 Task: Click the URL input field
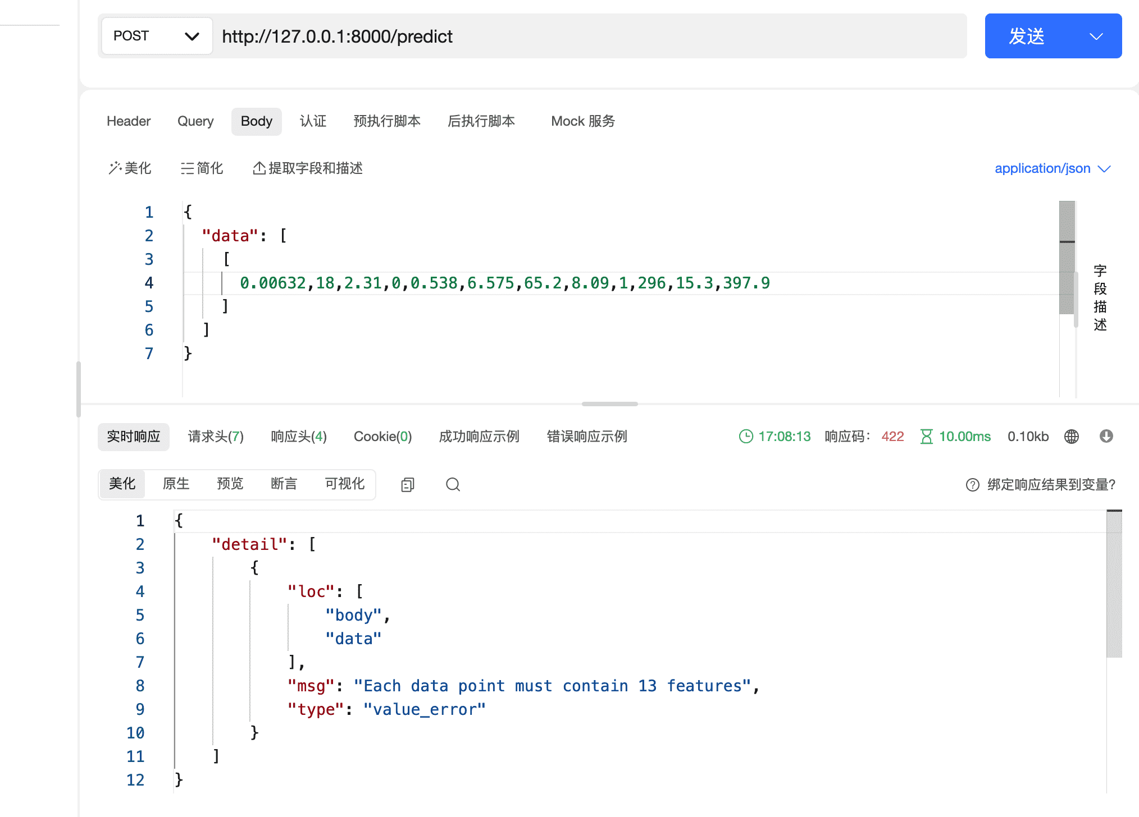590,36
